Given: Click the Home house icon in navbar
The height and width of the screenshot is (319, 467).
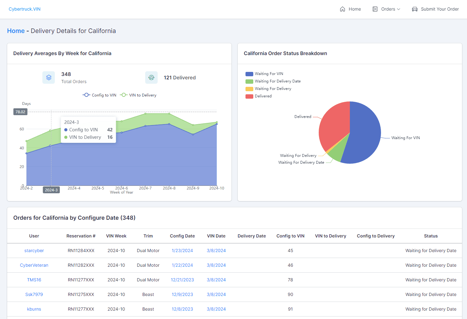Looking at the screenshot, I should click(342, 9).
